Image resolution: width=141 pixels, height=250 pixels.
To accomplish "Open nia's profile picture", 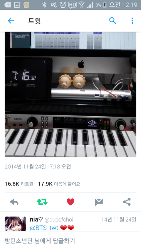I will [15, 224].
